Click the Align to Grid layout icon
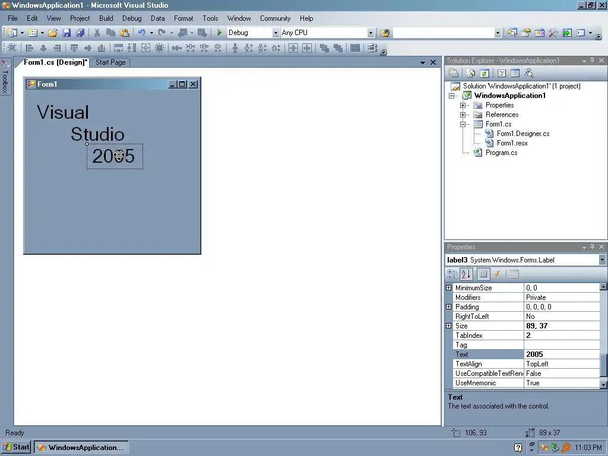608x456 pixels. pos(12,48)
